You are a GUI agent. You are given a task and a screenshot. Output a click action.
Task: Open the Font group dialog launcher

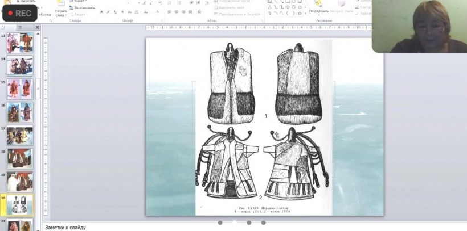(162, 20)
